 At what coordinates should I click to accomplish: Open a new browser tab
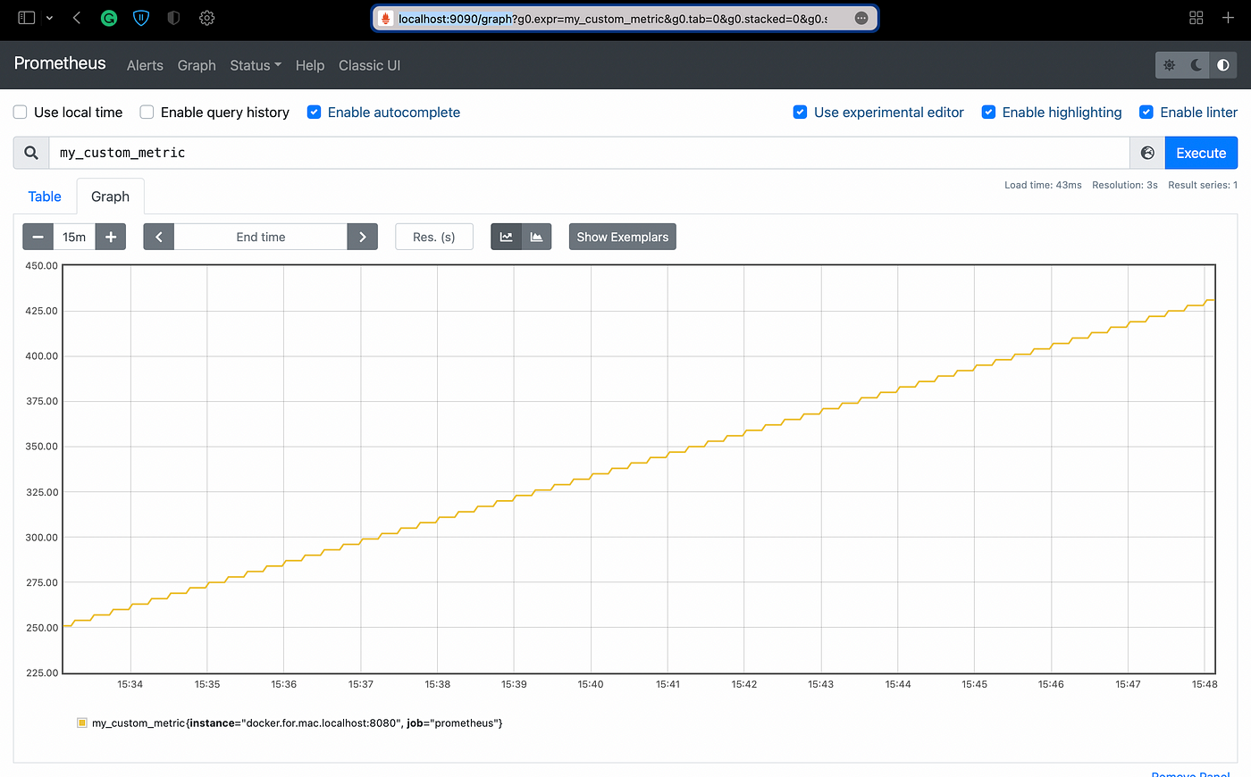(x=1228, y=18)
